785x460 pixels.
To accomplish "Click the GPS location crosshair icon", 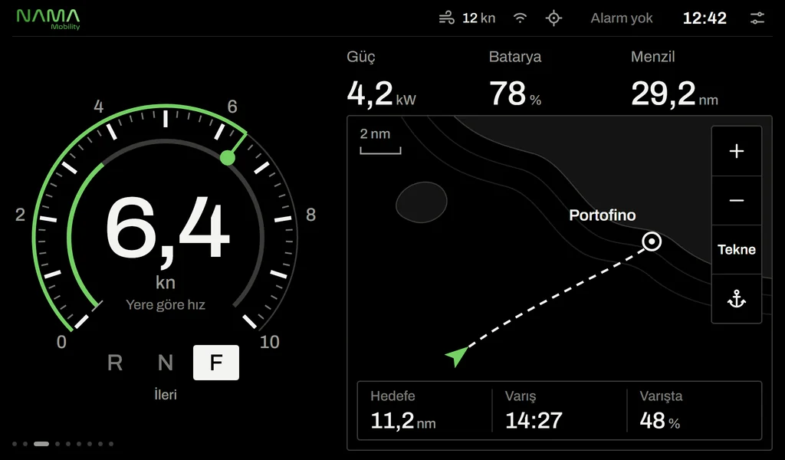I will coord(553,18).
